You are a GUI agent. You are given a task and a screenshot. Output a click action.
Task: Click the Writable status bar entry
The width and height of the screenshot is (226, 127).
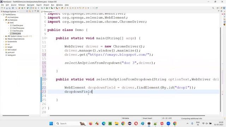tap(126, 118)
